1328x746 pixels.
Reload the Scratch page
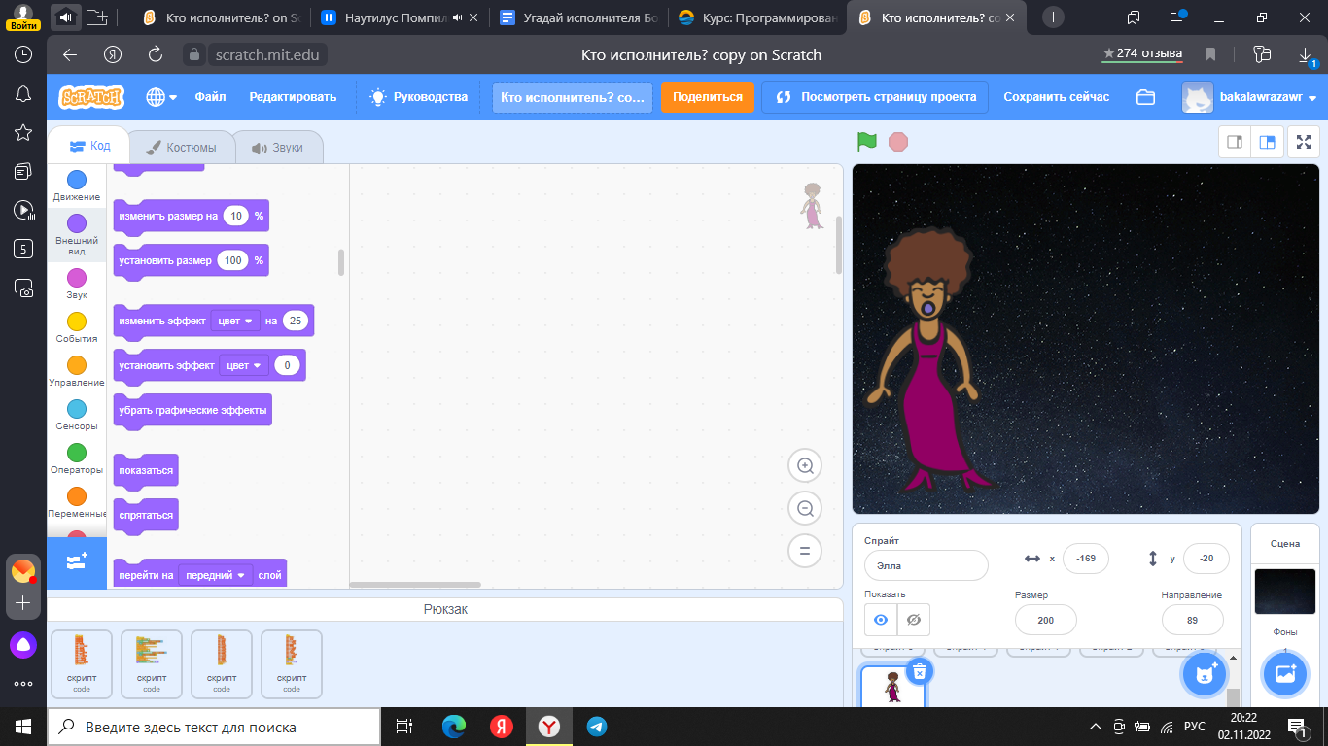coord(155,54)
